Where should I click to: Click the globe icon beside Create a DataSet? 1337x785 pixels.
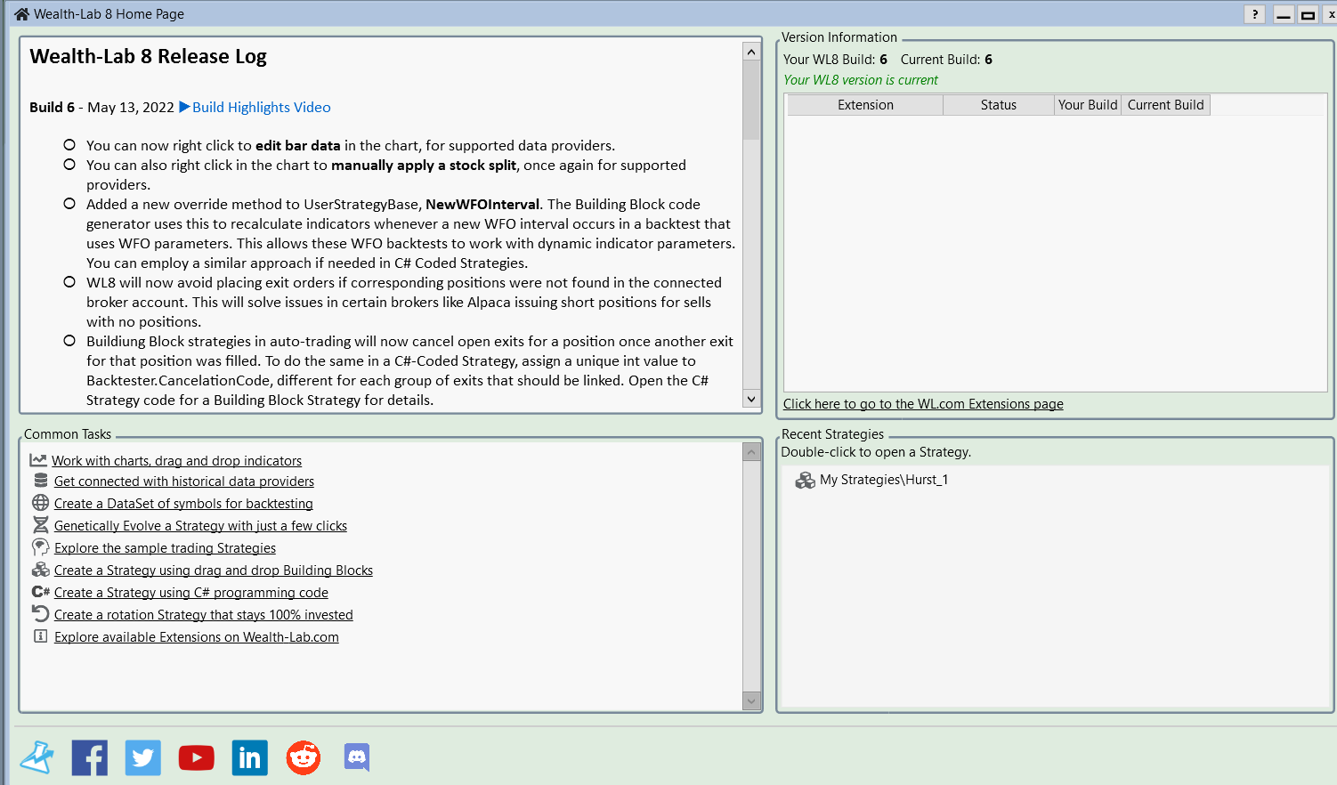pos(41,503)
